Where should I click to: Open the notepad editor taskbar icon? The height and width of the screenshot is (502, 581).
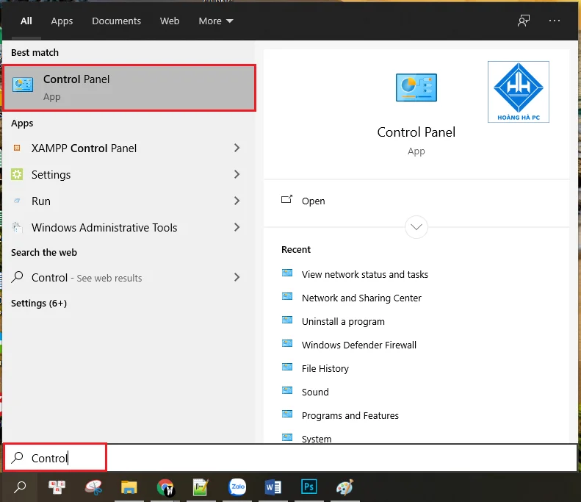coord(201,487)
